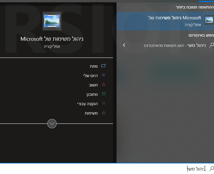Click in the search field containing ניהול מש
214x174 pixels.
tap(107, 169)
